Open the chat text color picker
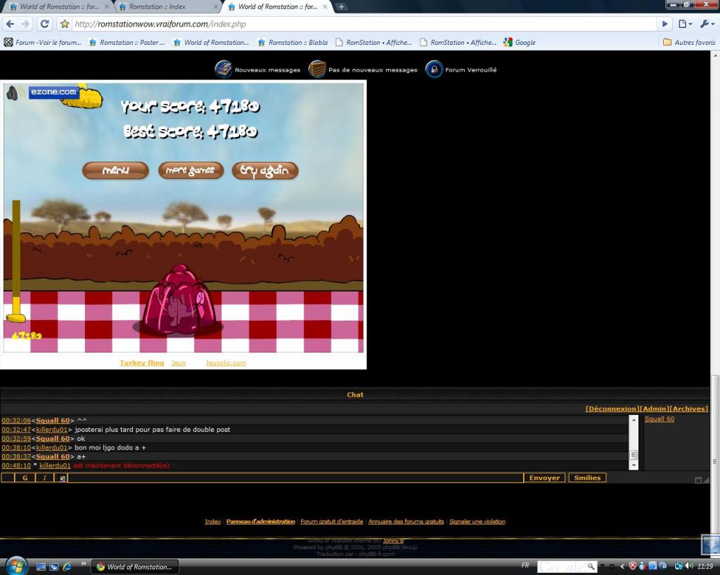The height and width of the screenshot is (575, 720). point(63,478)
